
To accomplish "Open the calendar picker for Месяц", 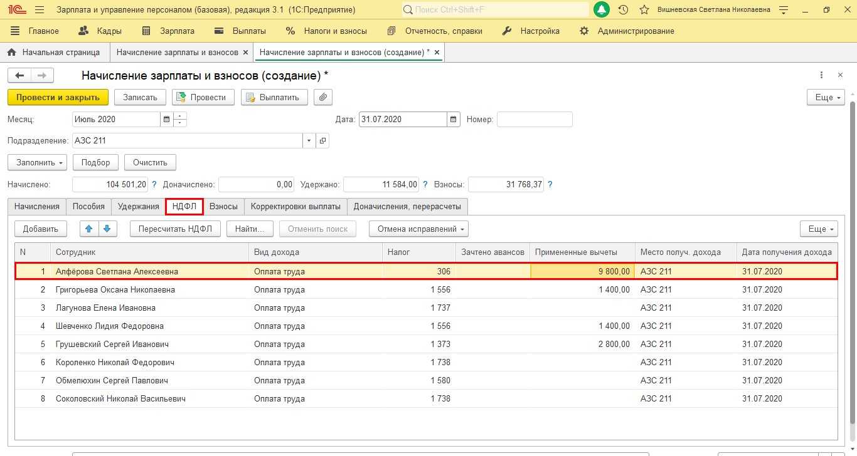I will pos(166,119).
